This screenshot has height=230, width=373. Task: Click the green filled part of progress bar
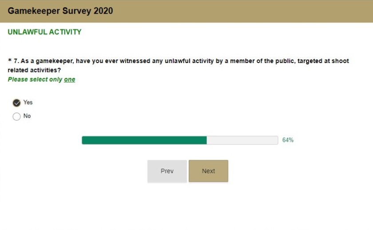click(x=144, y=140)
